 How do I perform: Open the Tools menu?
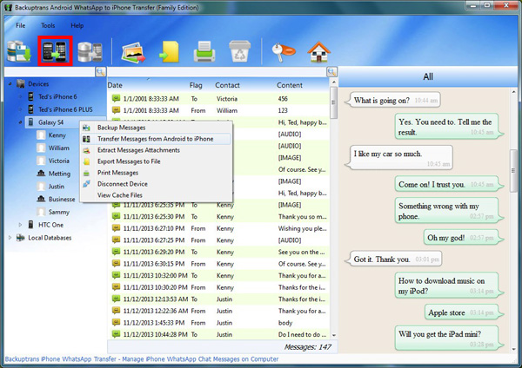48,25
